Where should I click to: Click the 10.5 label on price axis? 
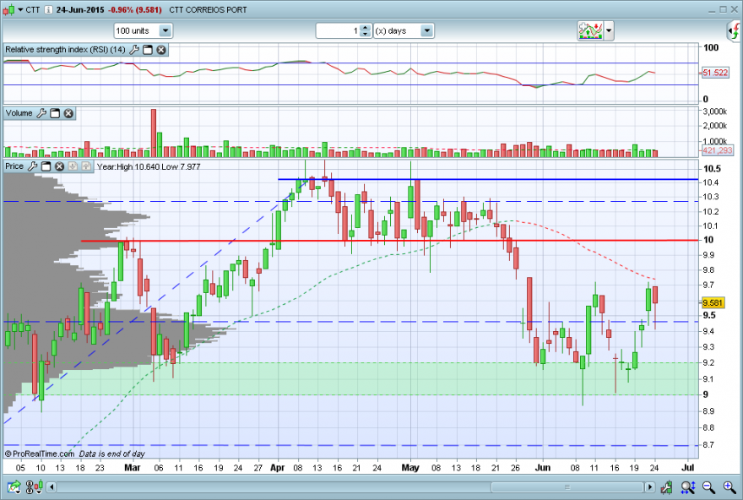[712, 169]
